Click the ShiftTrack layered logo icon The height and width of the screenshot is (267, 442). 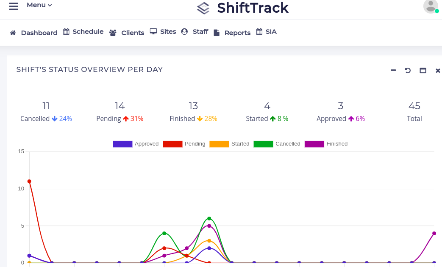click(x=203, y=8)
